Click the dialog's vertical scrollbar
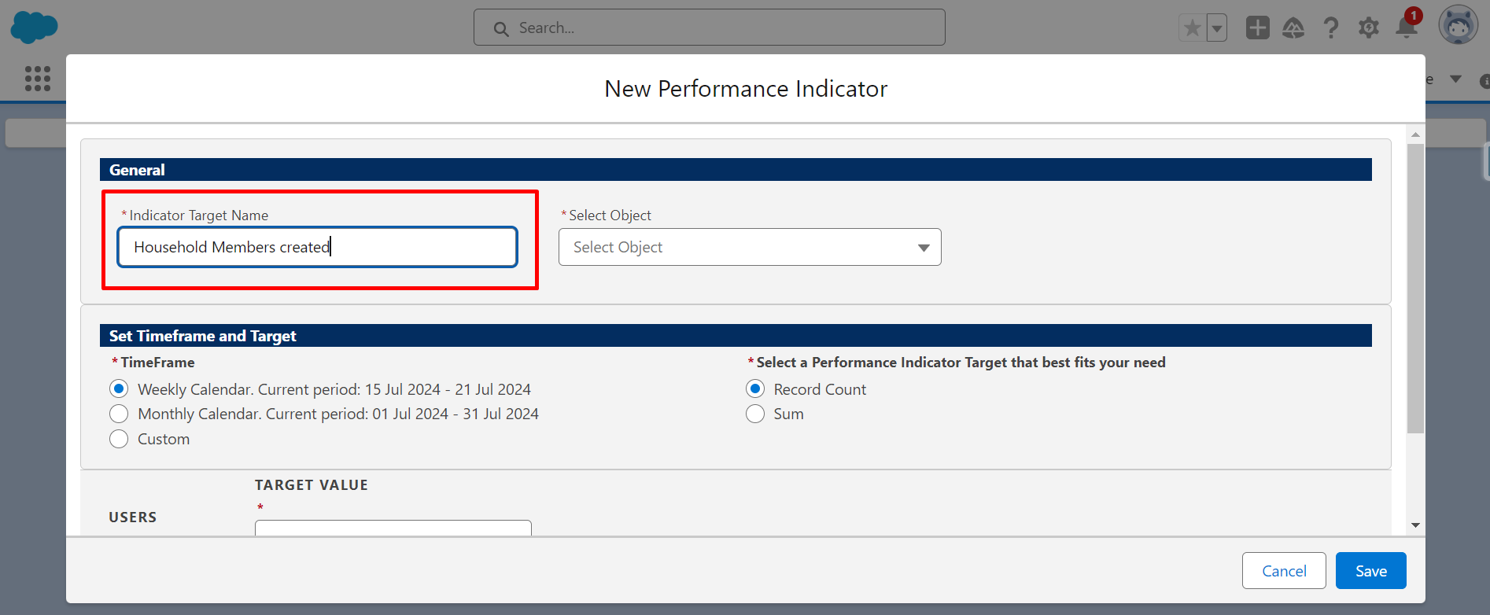The width and height of the screenshot is (1490, 615). [x=1415, y=288]
